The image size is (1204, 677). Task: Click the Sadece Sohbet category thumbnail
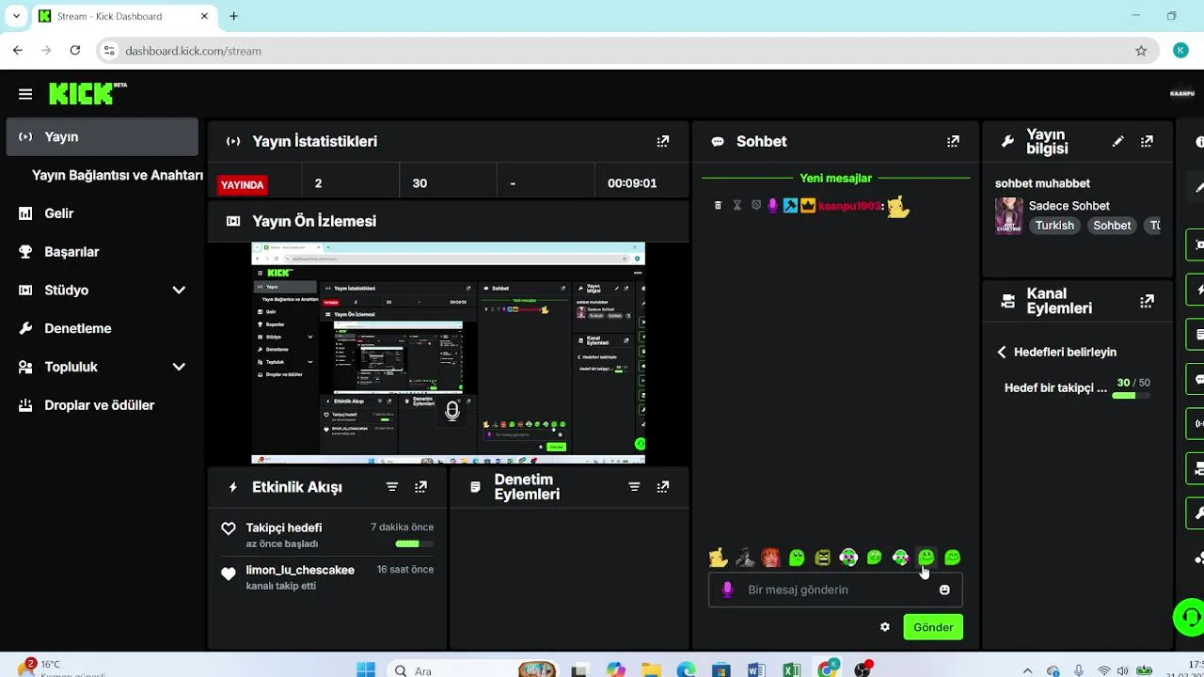[x=1009, y=215]
